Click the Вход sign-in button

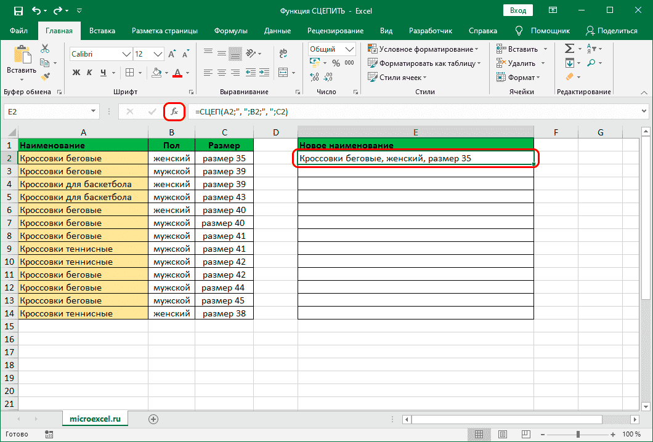(518, 10)
